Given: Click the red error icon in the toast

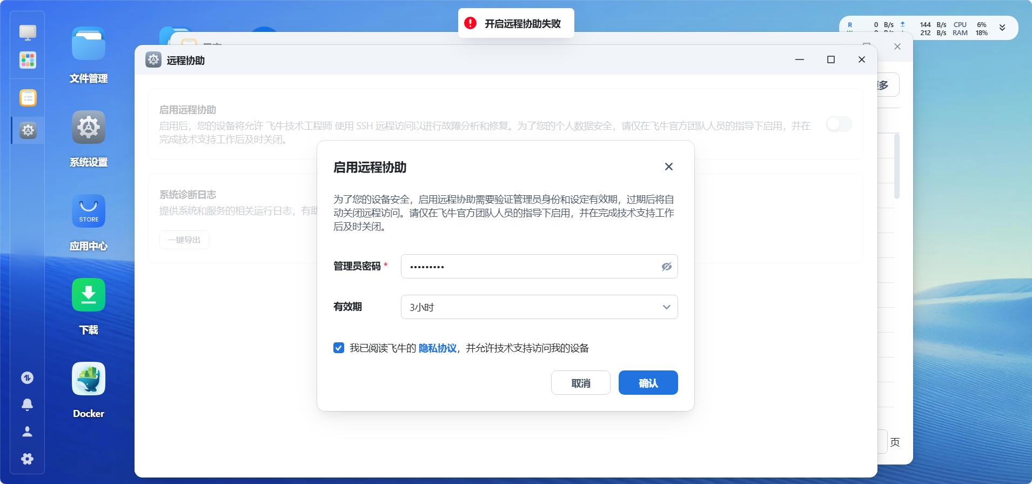Looking at the screenshot, I should 471,23.
